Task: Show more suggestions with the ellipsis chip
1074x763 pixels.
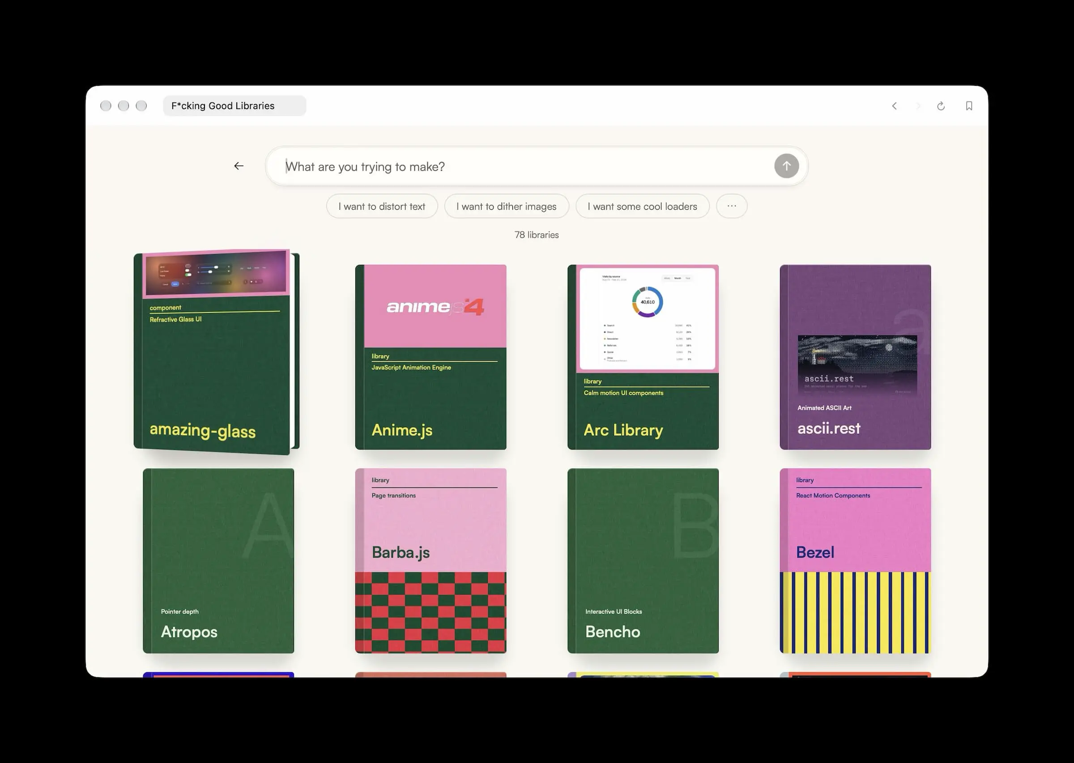Action: [732, 206]
